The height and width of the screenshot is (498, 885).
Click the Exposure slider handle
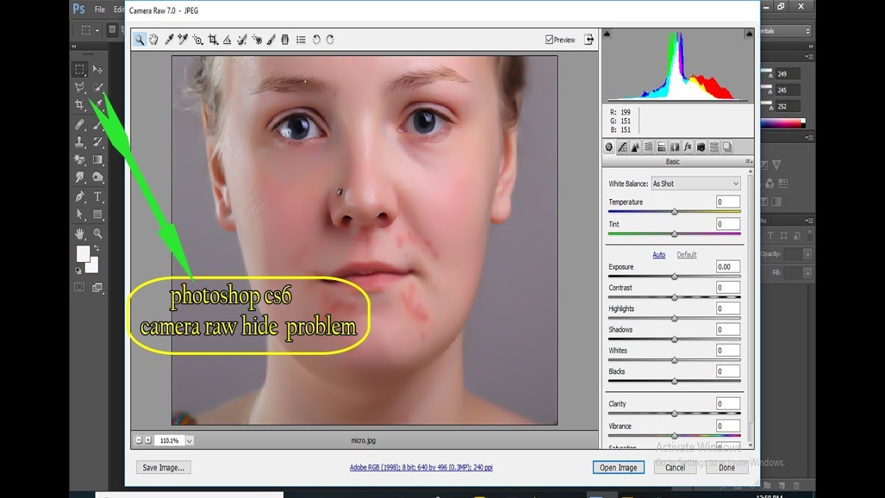[674, 276]
